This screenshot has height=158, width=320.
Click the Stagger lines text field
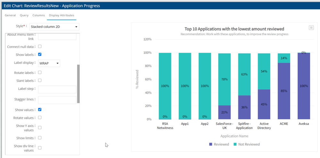click(57, 100)
